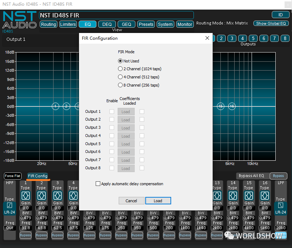Image resolution: width=292 pixels, height=248 pixels.
Task: Bypass the 500 Hz EQ band
Action: [x=153, y=235]
